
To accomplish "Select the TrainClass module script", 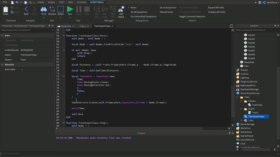I will pyautogui.click(x=257, y=105).
